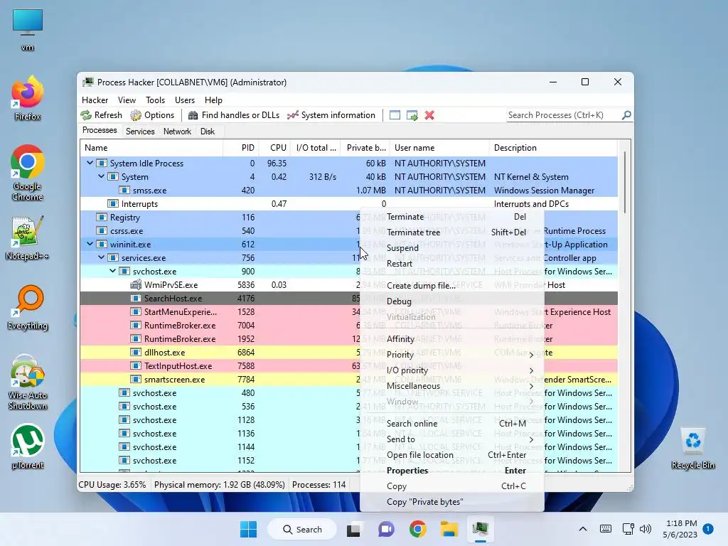Open System information from the toolbar
Viewport: 728px width, 546px height.
331,115
